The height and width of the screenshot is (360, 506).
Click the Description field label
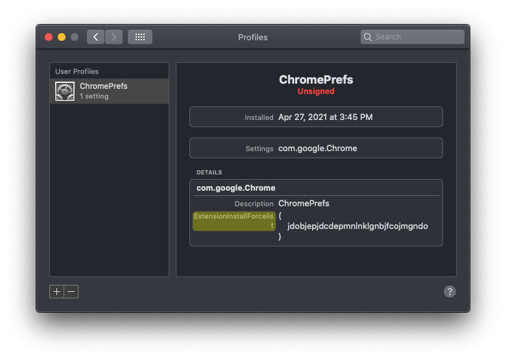tap(254, 204)
